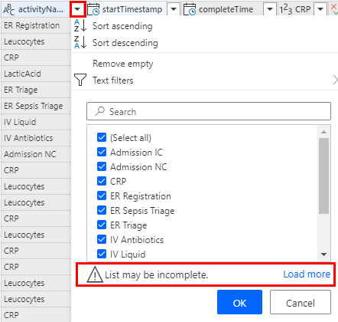
Task: Open the startTimestamp column filter dropdown
Action: pyautogui.click(x=174, y=9)
